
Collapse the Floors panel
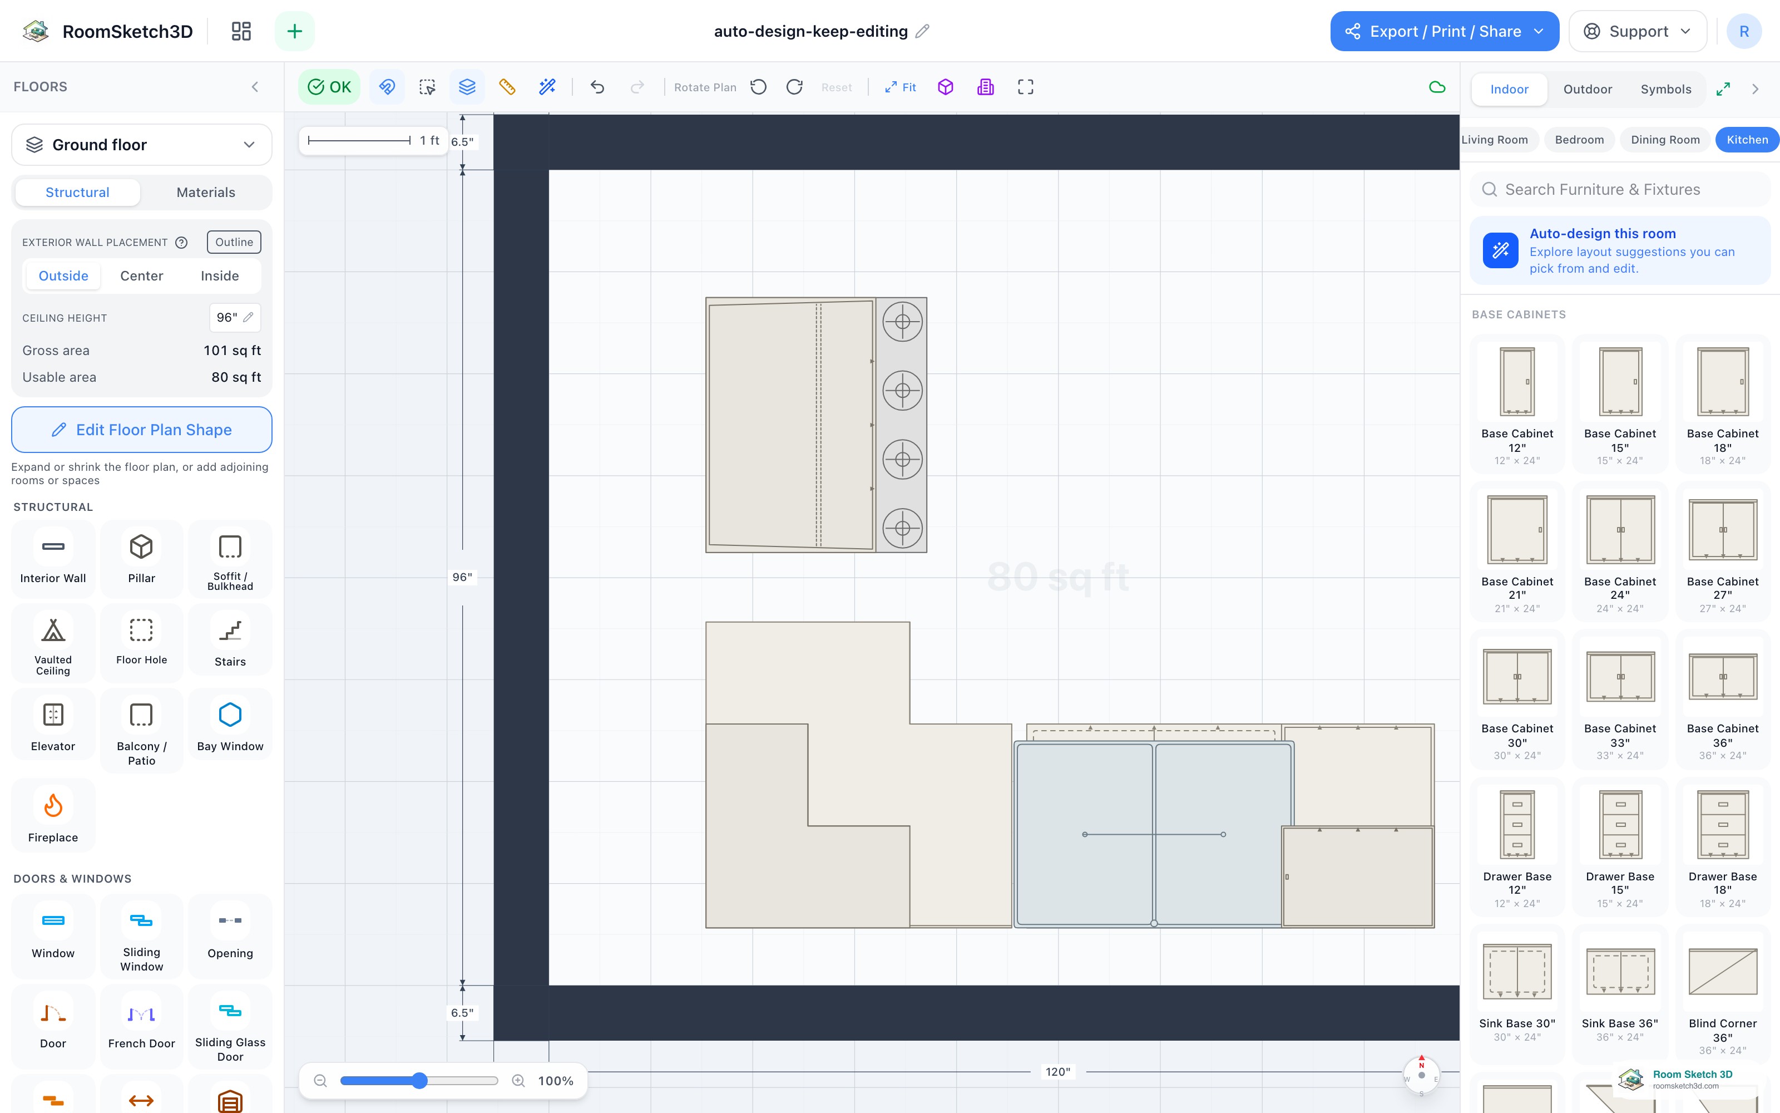click(255, 87)
